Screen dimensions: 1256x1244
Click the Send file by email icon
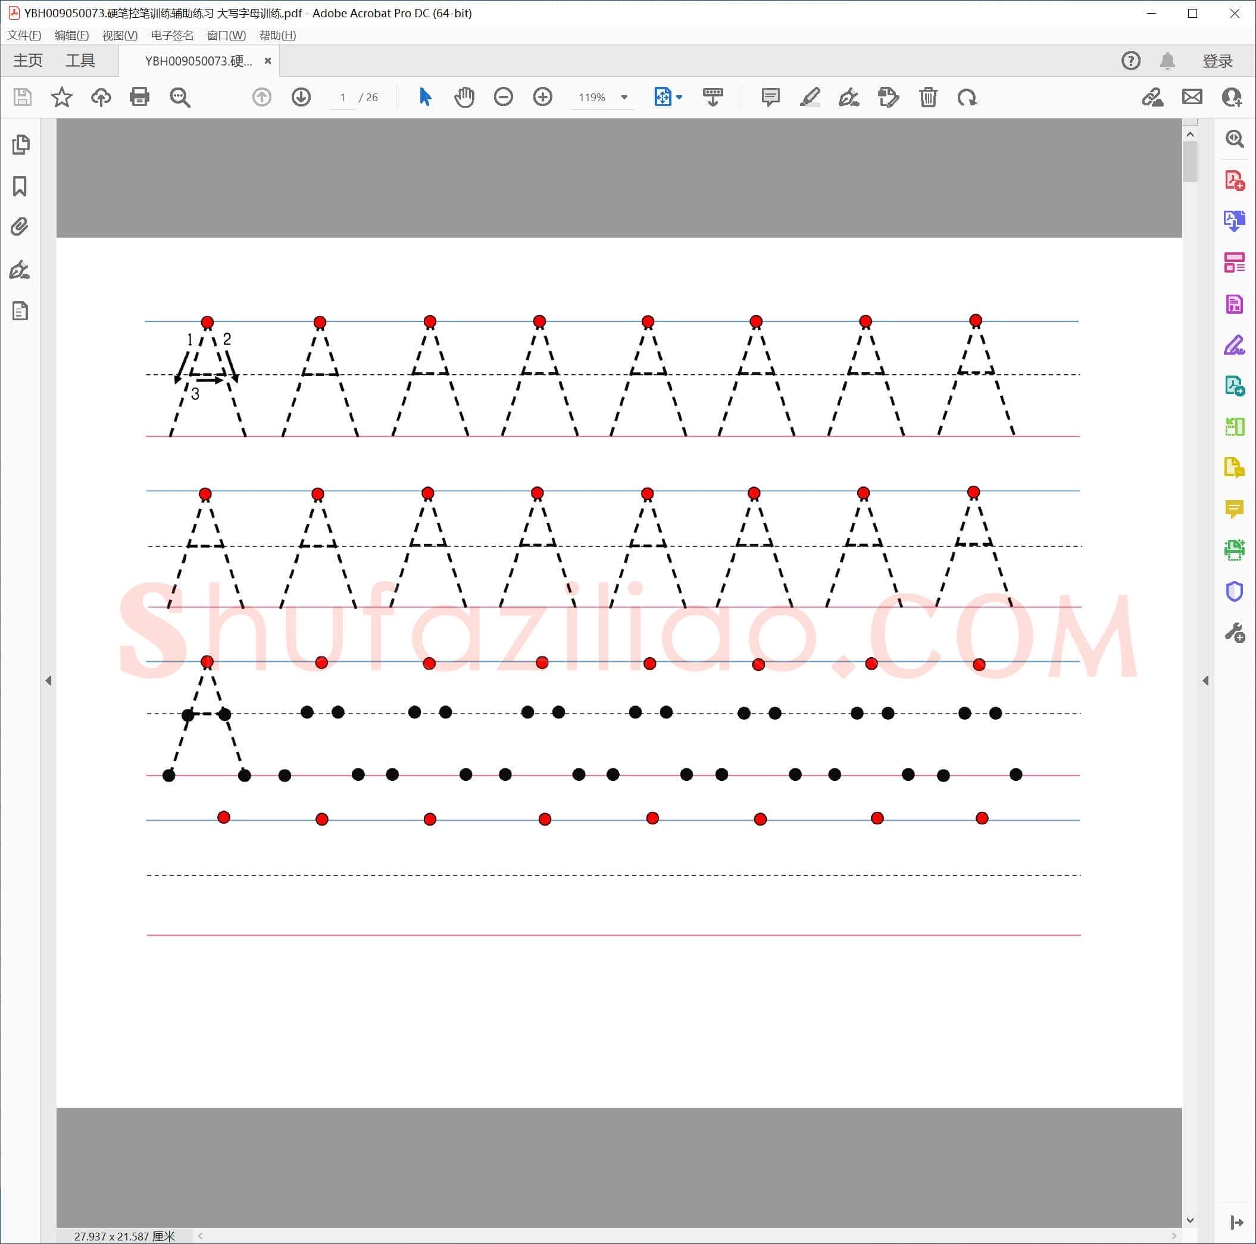tap(1192, 98)
